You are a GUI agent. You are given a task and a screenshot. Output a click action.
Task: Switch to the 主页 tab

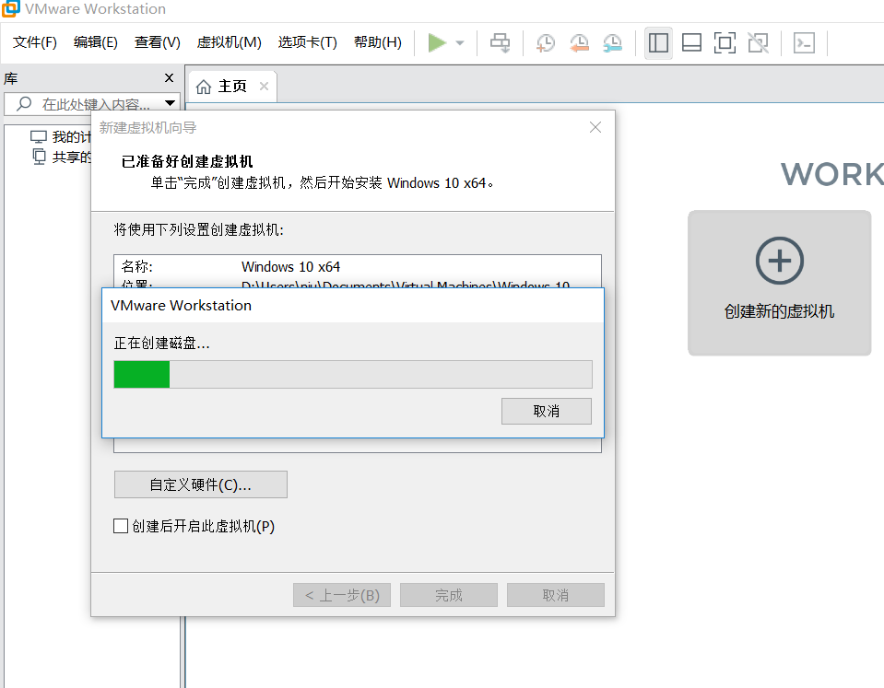(x=231, y=87)
